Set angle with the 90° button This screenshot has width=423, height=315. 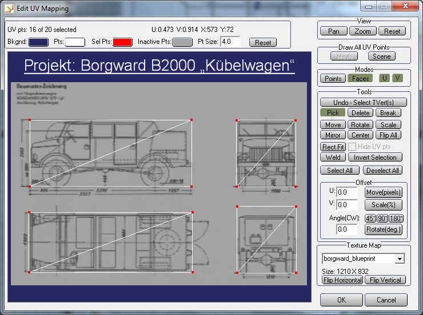[x=382, y=218]
